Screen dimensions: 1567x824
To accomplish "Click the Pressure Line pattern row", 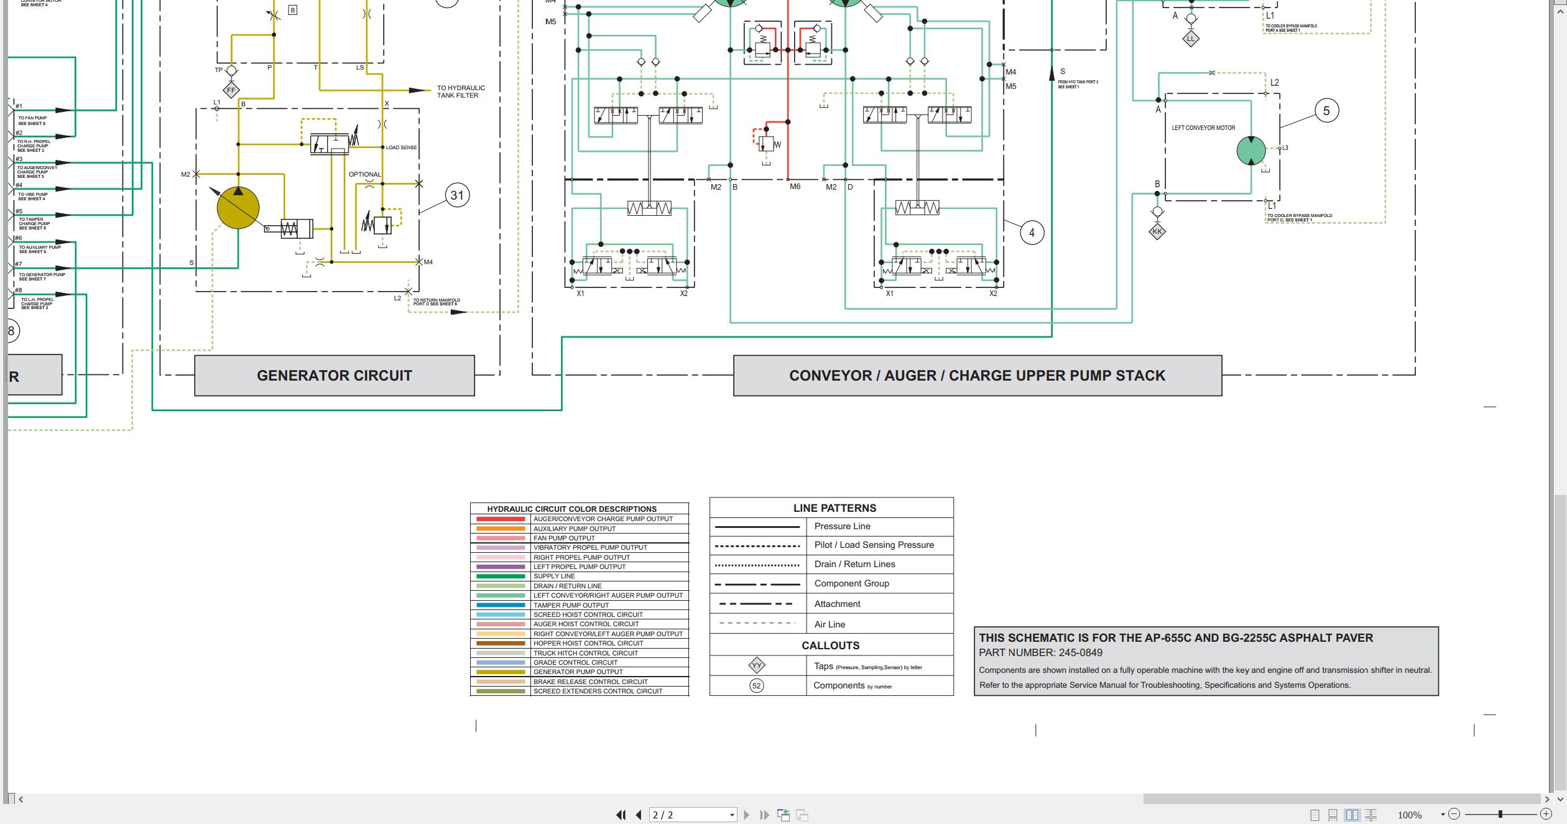I will (831, 527).
